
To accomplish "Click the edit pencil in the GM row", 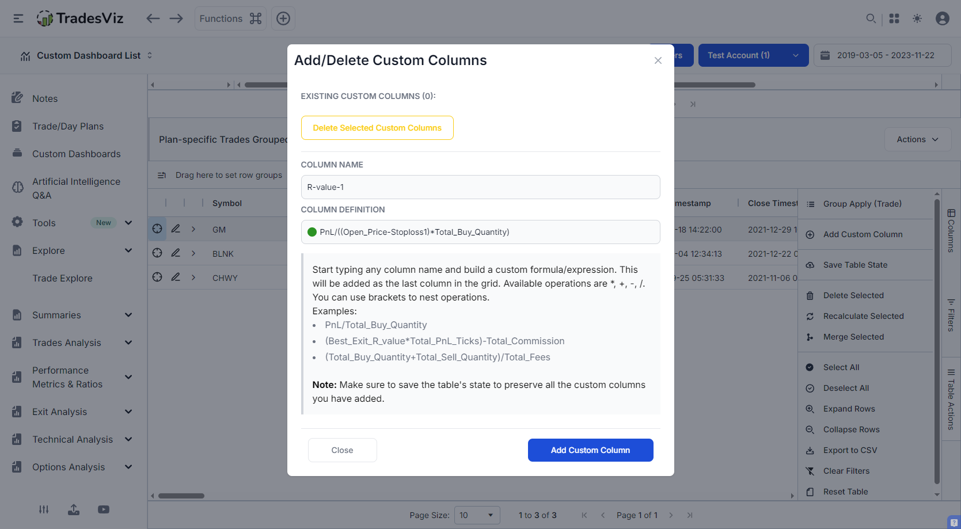I will coord(176,229).
